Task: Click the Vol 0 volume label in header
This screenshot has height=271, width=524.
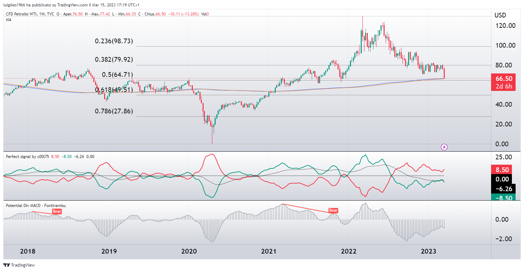Action: click(x=205, y=14)
